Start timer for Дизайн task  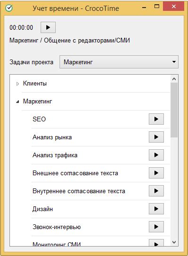pyautogui.click(x=156, y=209)
